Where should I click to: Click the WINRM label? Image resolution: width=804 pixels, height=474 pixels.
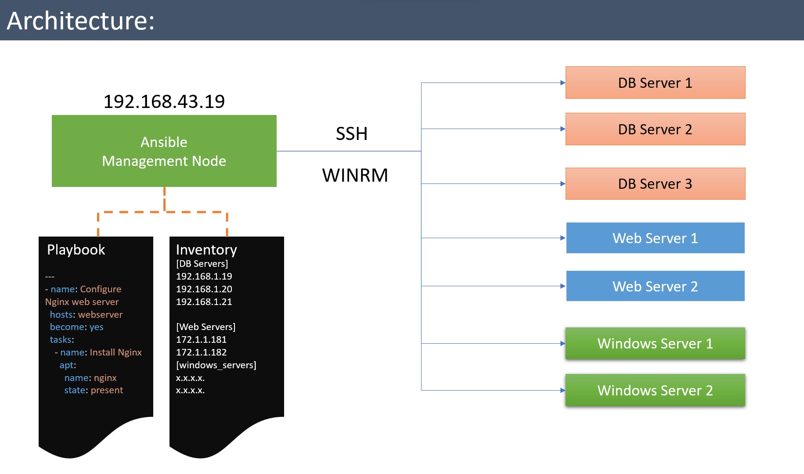click(x=355, y=175)
